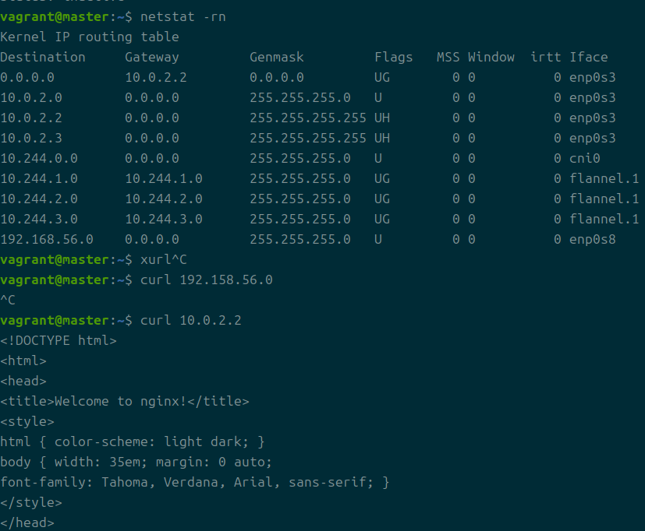Click the Iface column header

click(589, 57)
